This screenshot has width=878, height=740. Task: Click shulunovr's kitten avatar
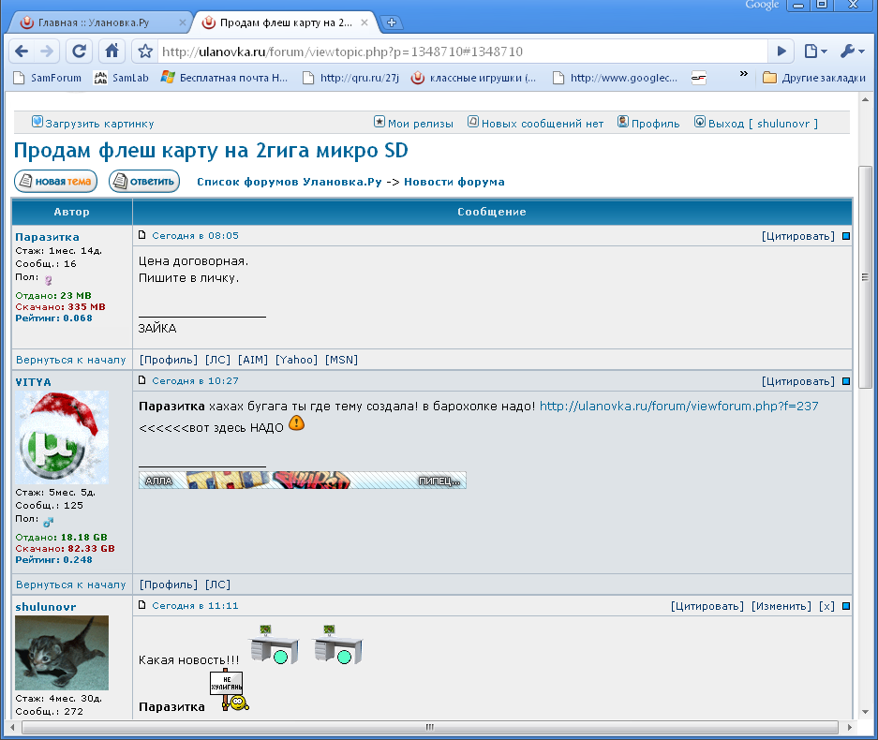click(62, 653)
